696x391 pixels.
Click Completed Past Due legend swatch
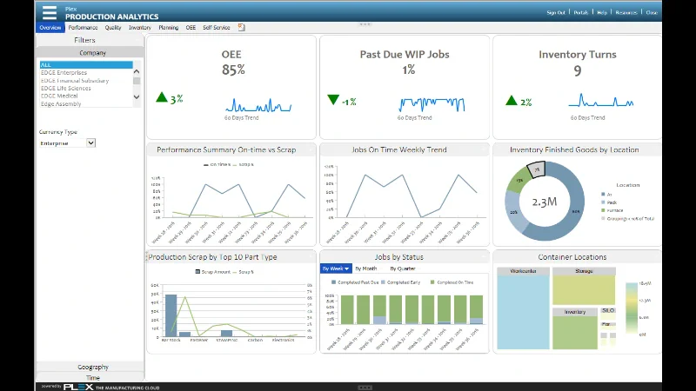click(x=334, y=282)
